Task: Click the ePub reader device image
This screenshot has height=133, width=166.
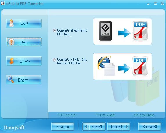Action: point(105,31)
